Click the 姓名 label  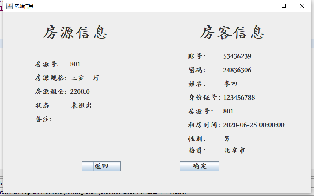tap(197, 83)
